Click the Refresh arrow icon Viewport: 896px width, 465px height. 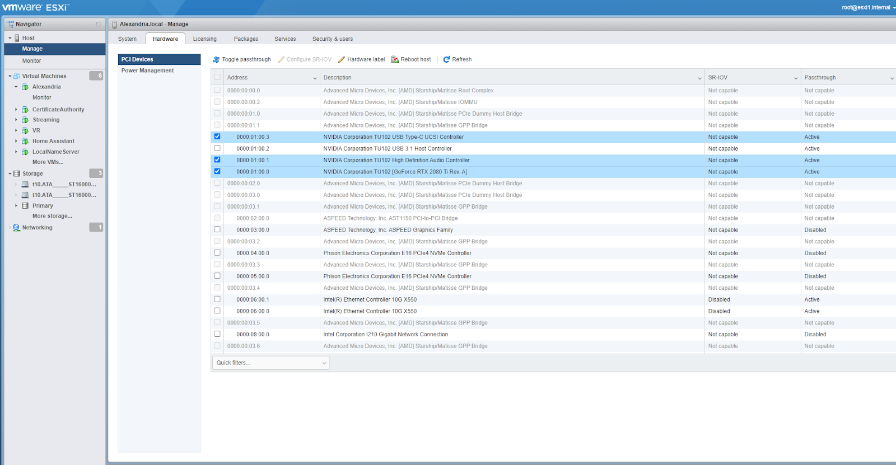click(447, 59)
